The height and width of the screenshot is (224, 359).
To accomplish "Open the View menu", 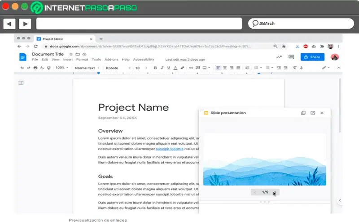I will (55, 60).
